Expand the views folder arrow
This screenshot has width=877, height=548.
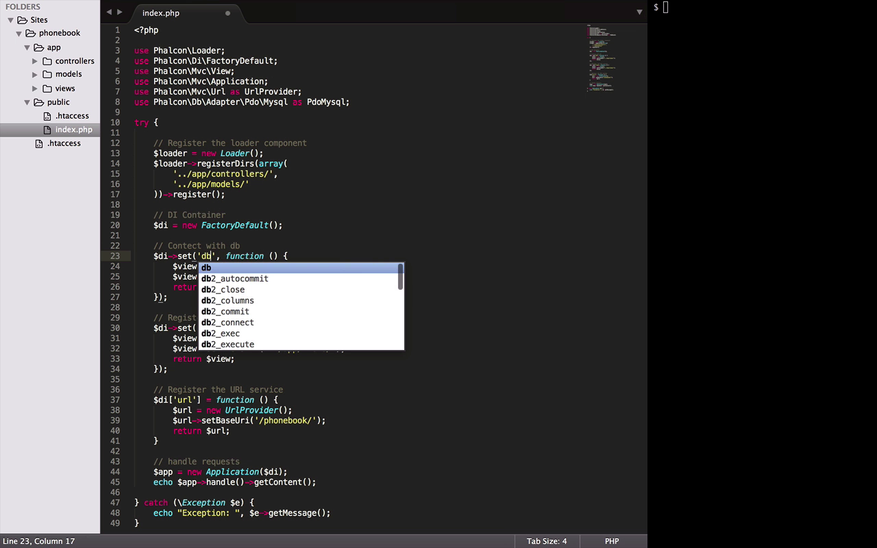click(35, 88)
